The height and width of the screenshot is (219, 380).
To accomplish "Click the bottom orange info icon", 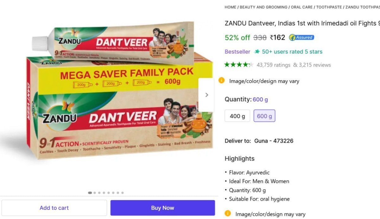I will [x=227, y=214].
